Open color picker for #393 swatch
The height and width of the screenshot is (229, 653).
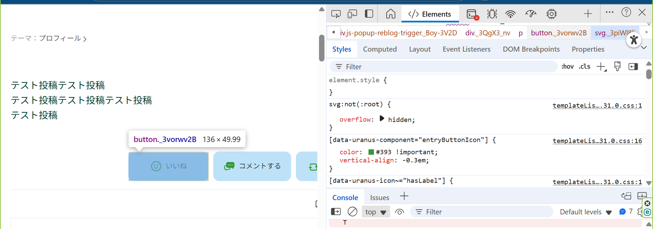371,152
